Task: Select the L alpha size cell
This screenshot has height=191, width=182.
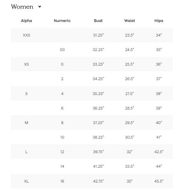Action: coord(26,152)
